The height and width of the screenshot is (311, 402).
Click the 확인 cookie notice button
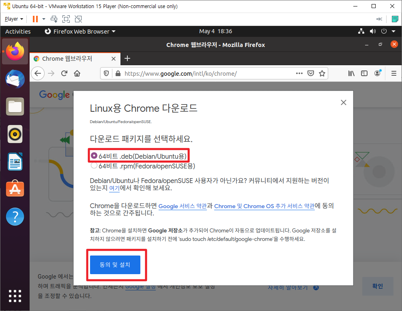click(378, 286)
